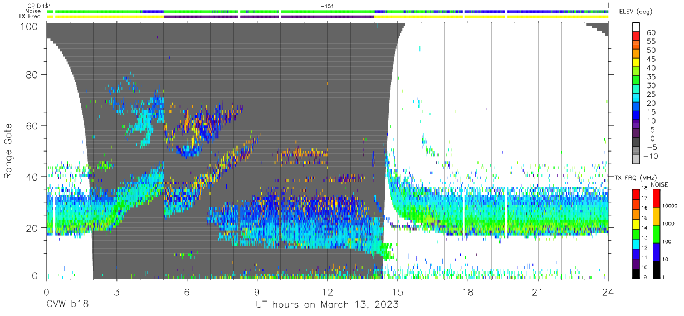Click the '3' tick on the UT hours axis
This screenshot has height=316, width=684.
coord(116,292)
